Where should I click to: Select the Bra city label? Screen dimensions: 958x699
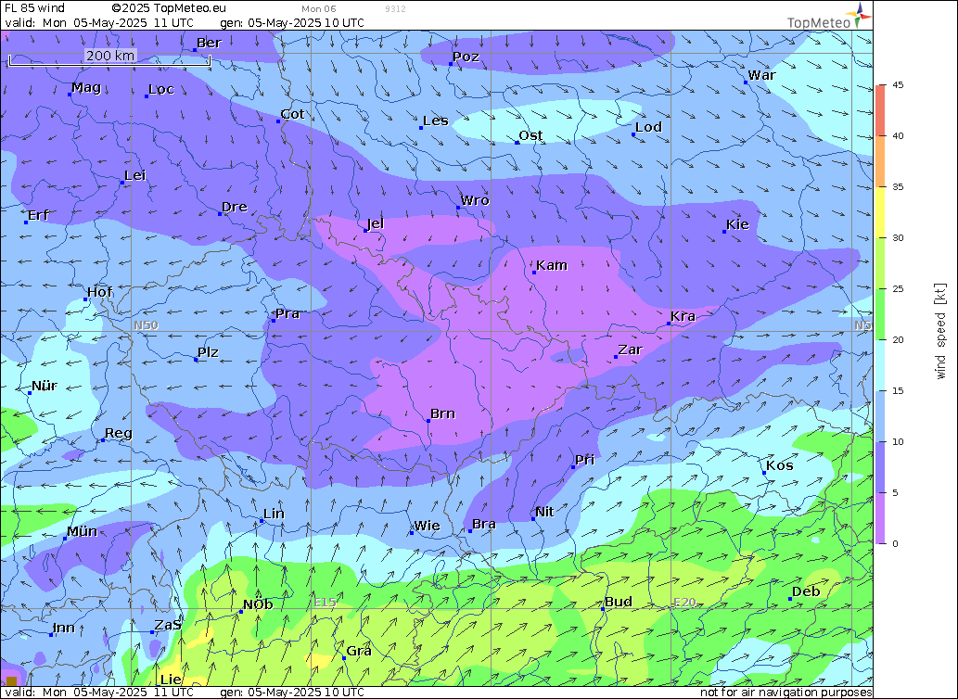tap(484, 524)
